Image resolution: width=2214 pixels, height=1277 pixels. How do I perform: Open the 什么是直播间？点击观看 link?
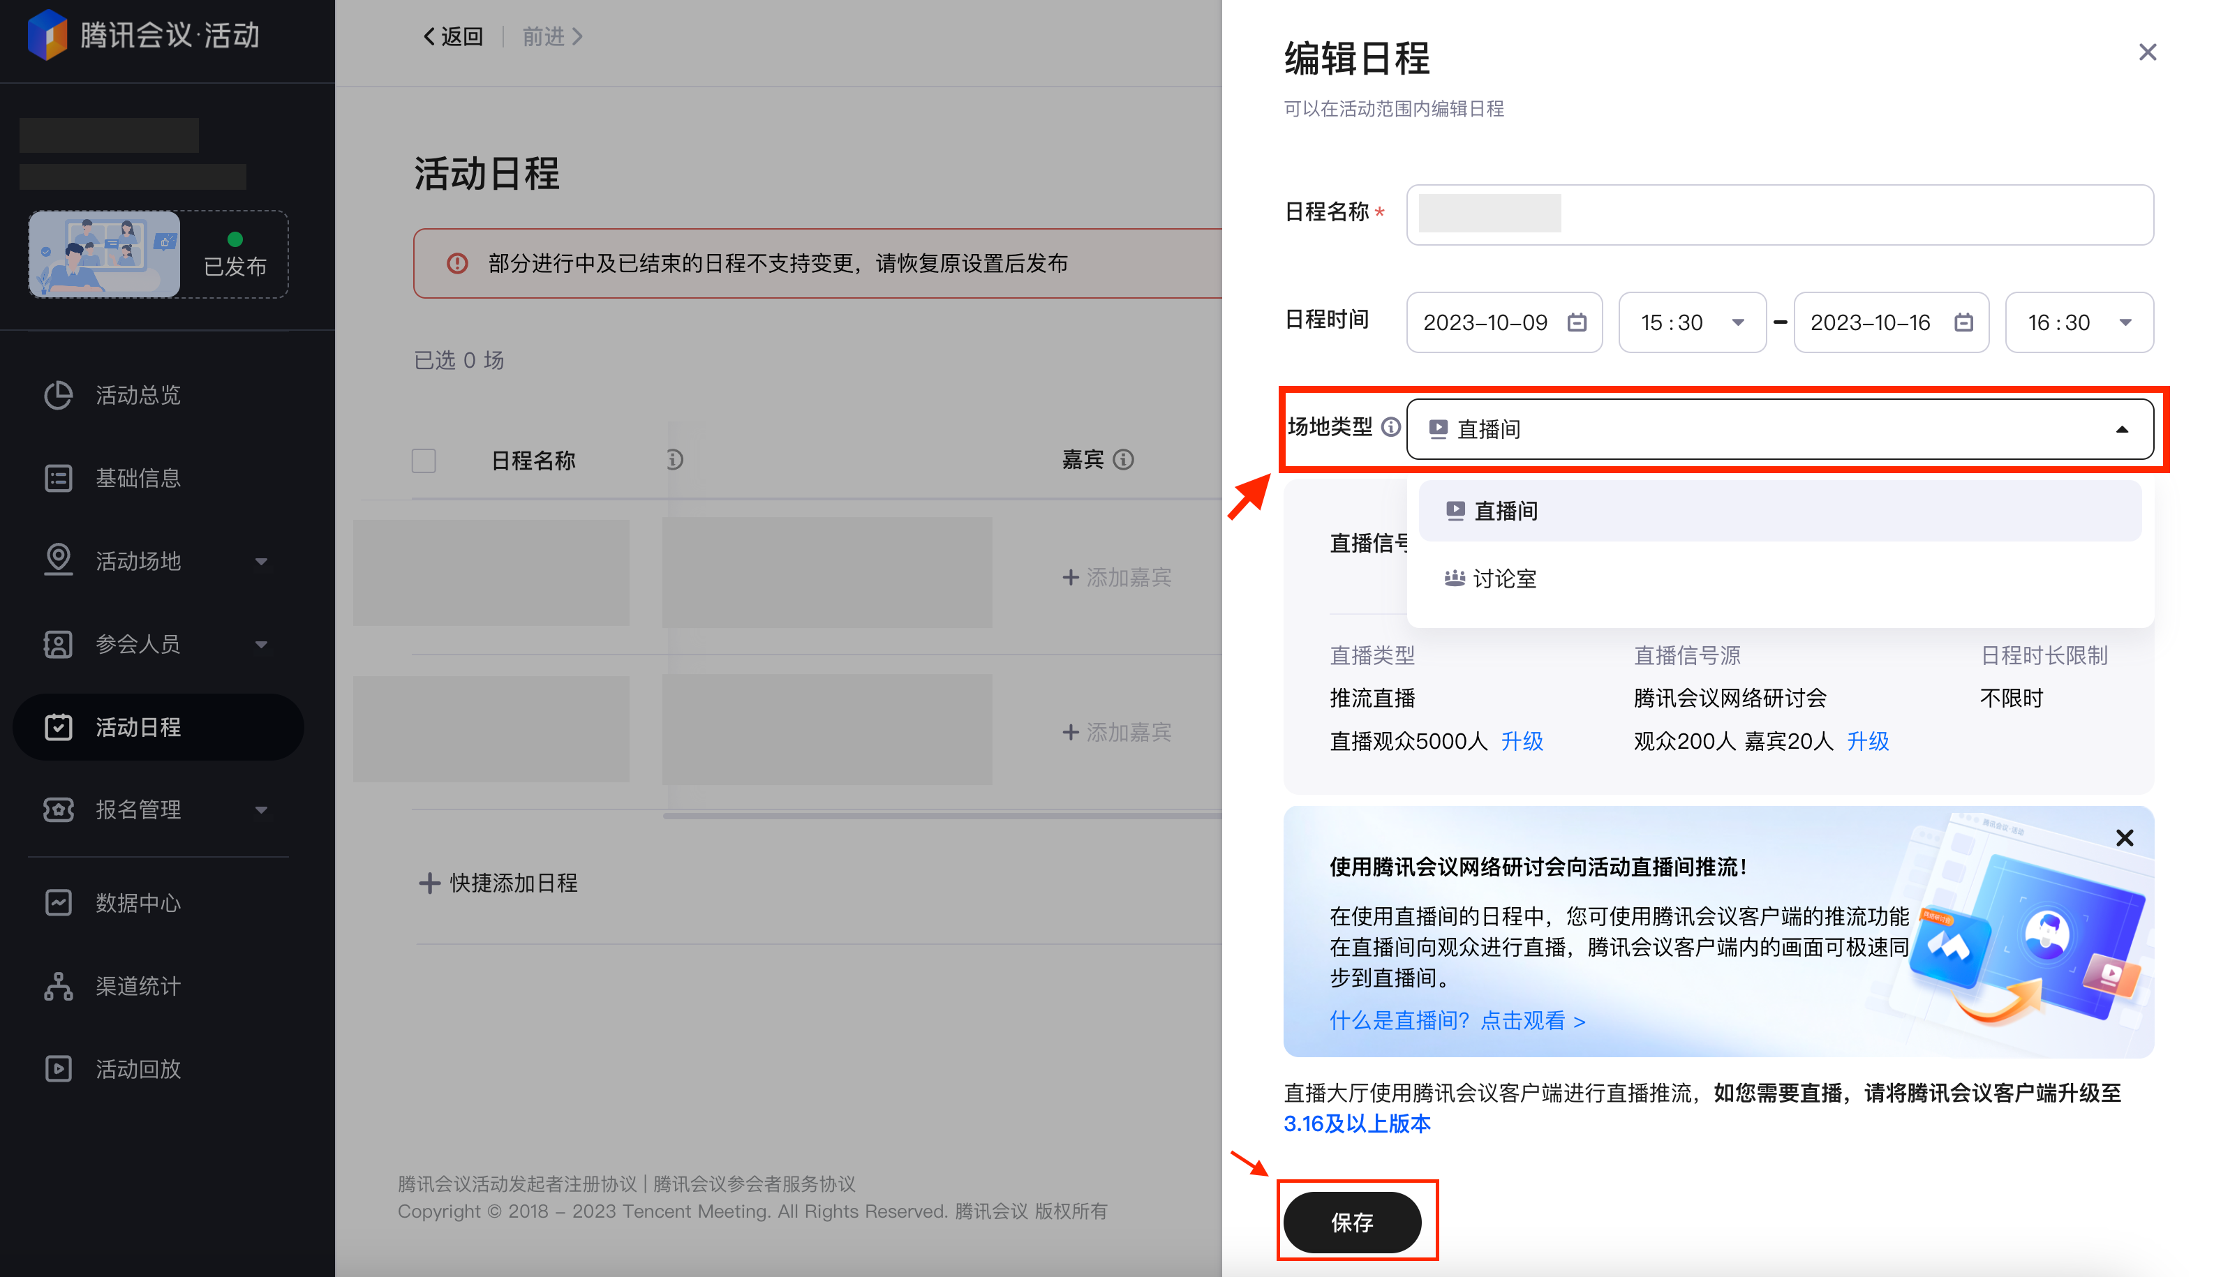tap(1458, 1020)
